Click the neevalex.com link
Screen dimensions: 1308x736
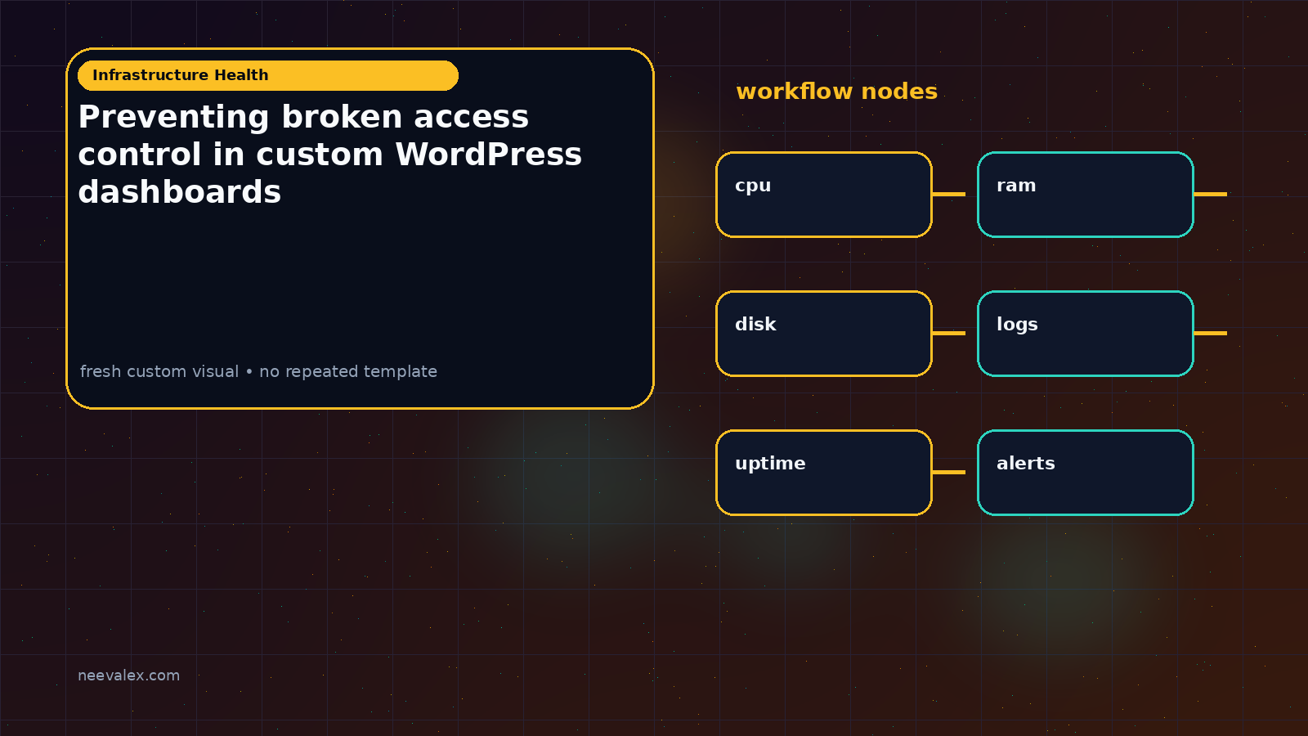(128, 675)
